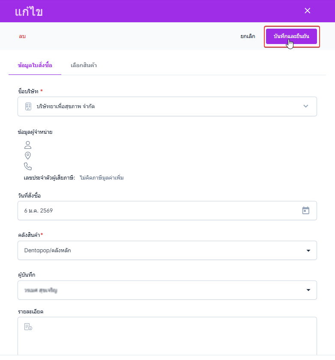Click the ไม่คิดภาษีมูลค่าเพิ่ม tax text
The width and height of the screenshot is (335, 360).
tap(102, 177)
